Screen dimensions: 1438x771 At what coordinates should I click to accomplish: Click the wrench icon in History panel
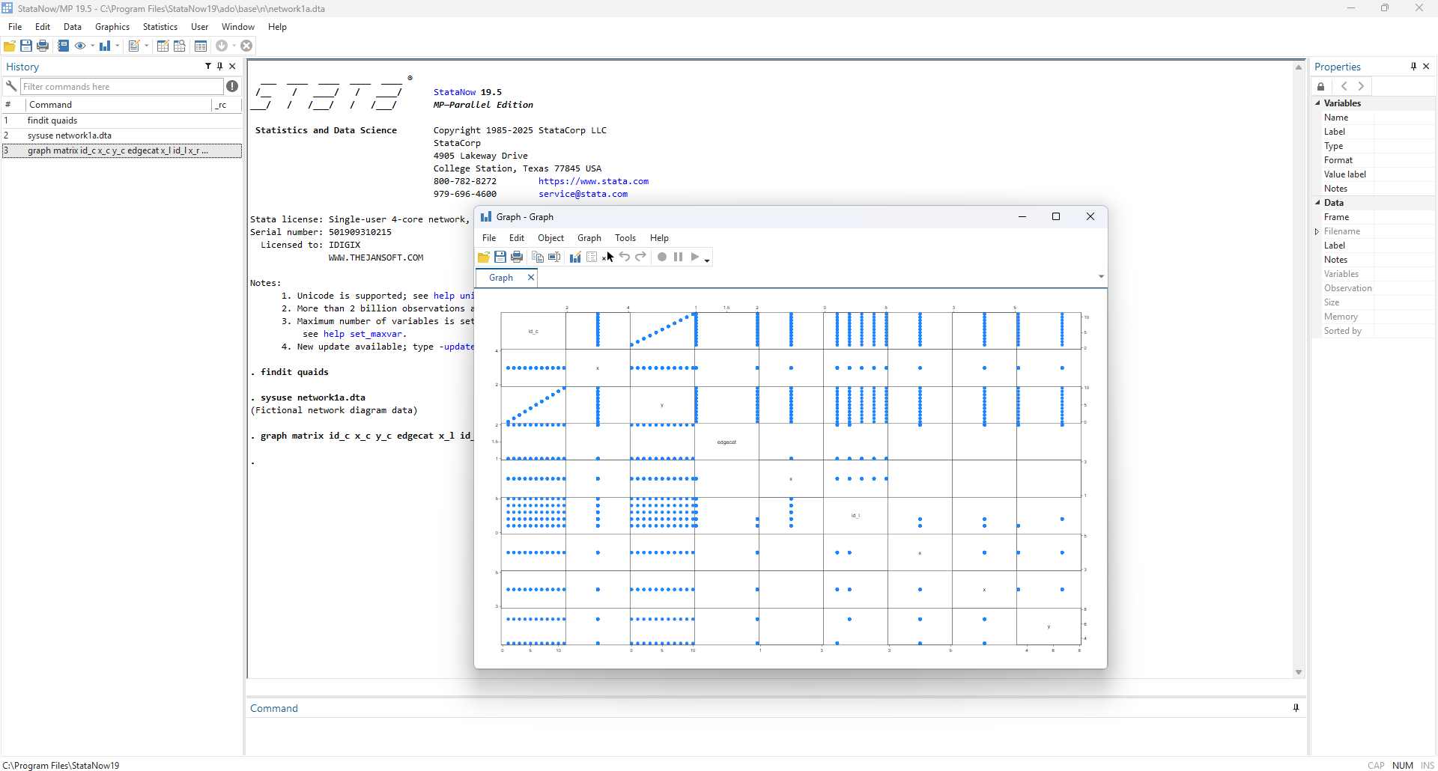pyautogui.click(x=11, y=86)
